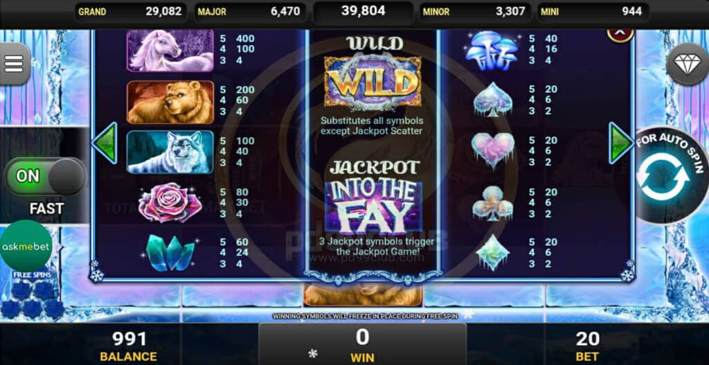Open the hamburger menu

[14, 64]
